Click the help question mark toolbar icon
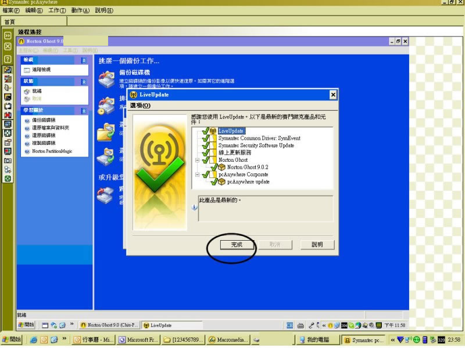 (x=8, y=59)
